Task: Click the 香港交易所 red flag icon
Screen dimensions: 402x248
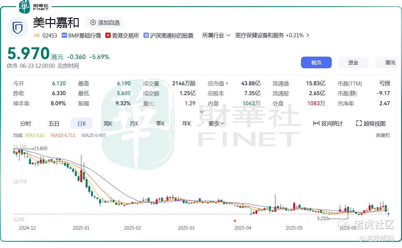Action: coord(108,35)
